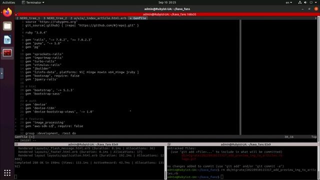Screen dimensions: 320x180
Task: Click the gem "tzinfo-data" line
Action: pos(82,72)
